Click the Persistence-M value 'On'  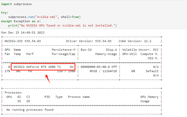tap(71, 67)
